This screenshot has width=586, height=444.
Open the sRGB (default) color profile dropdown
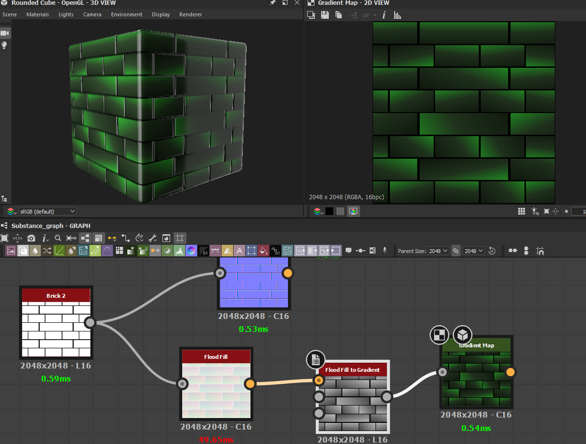(47, 211)
